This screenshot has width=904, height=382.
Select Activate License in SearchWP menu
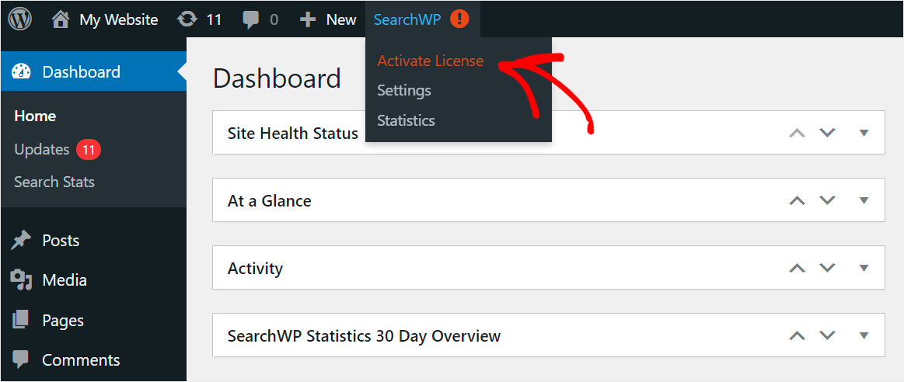[x=430, y=61]
